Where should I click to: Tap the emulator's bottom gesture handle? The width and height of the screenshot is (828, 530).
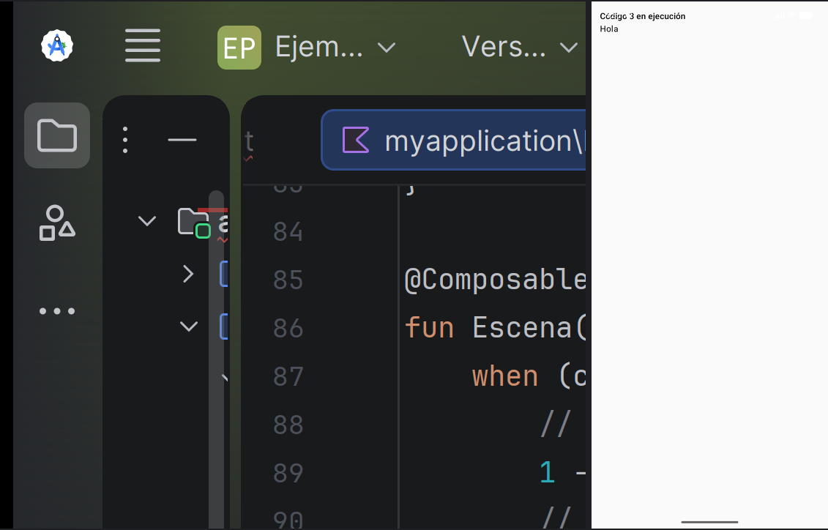[x=709, y=522]
